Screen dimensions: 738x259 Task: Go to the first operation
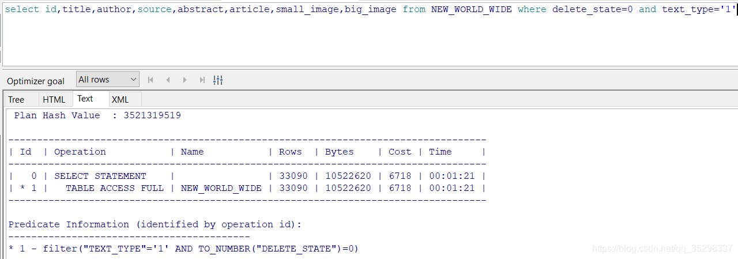click(151, 80)
